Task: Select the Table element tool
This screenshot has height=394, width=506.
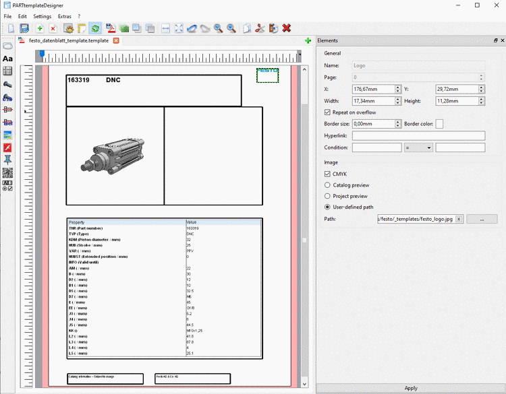Action: point(7,71)
